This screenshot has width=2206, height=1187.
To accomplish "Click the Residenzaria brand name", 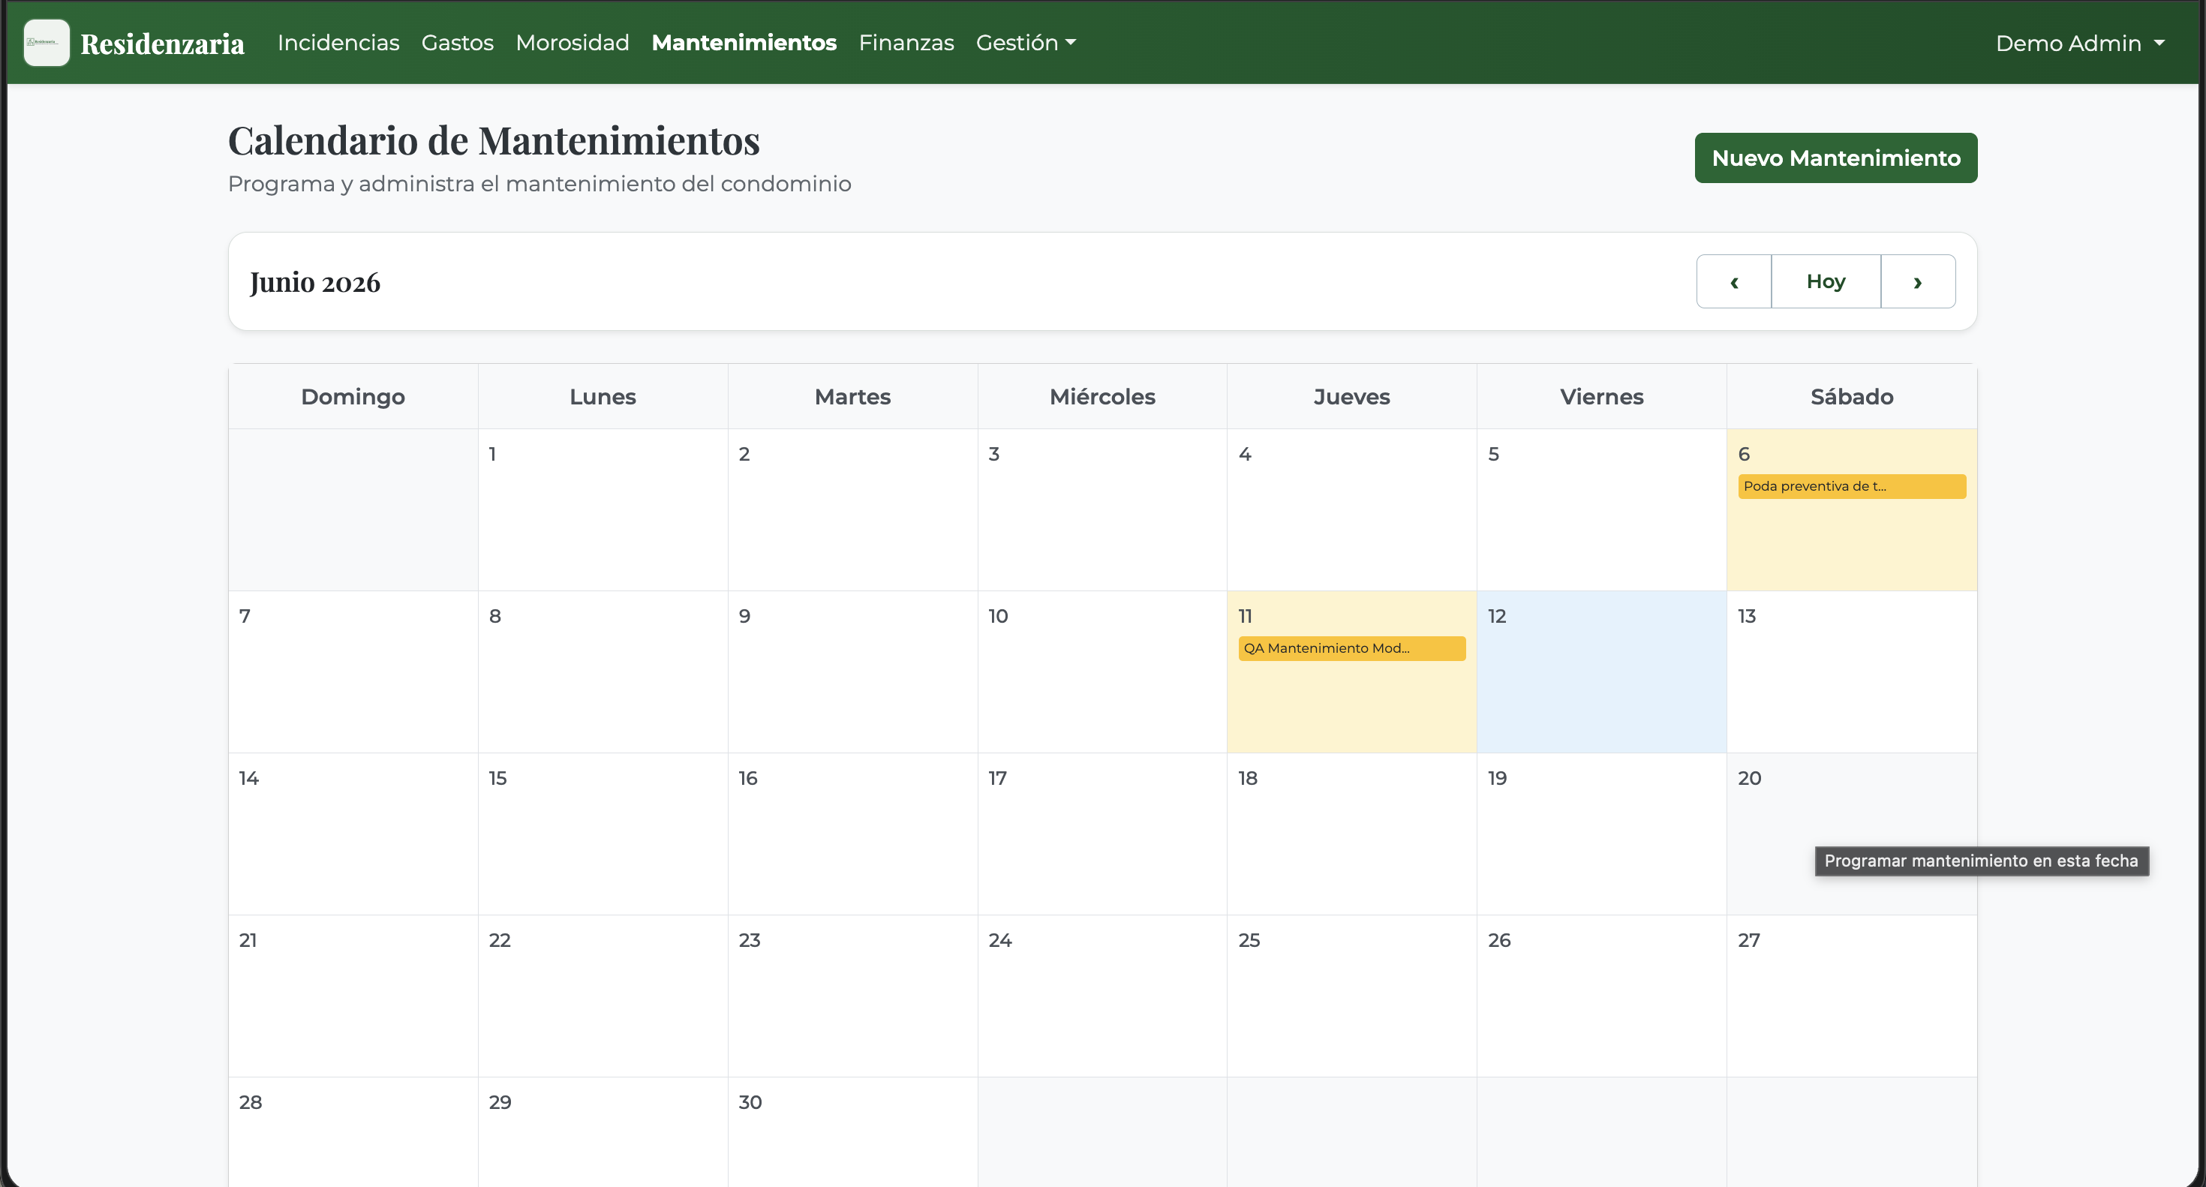I will tap(163, 43).
